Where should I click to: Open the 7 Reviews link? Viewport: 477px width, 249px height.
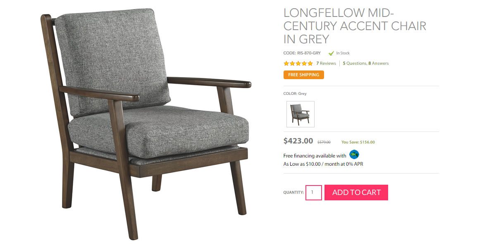[x=326, y=63]
